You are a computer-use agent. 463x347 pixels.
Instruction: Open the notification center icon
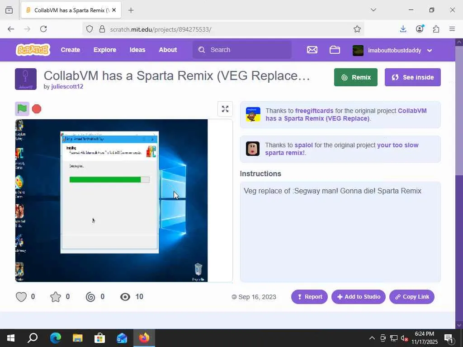(x=449, y=338)
